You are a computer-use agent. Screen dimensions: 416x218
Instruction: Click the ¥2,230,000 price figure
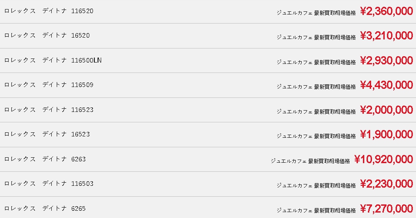tap(387, 184)
